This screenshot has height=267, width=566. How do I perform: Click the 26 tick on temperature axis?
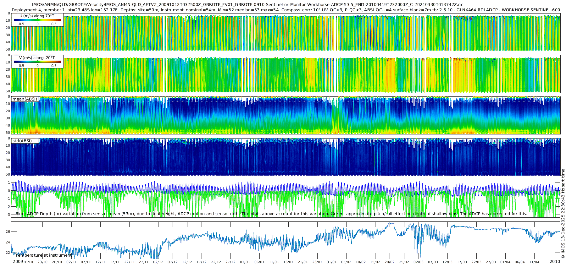[x=8, y=232]
